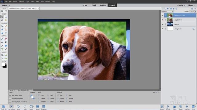Open the Opacity slider dropdown arrow
This screenshot has width=197, height=110.
coord(195,11)
